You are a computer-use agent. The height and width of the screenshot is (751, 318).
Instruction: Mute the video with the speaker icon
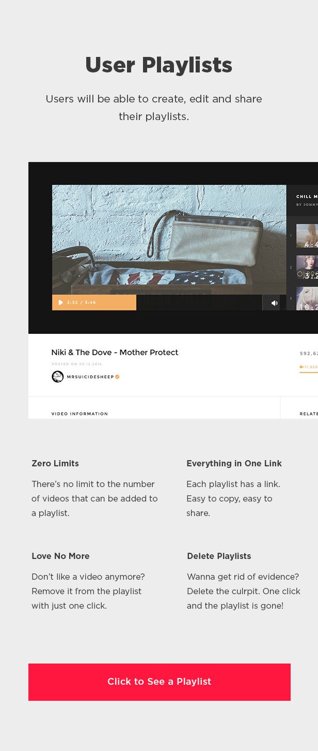(274, 302)
